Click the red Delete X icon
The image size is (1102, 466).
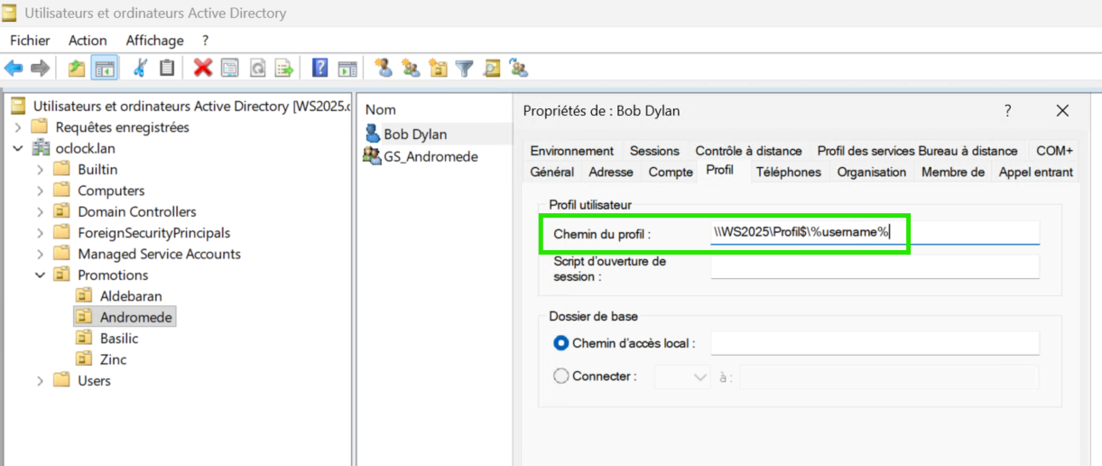tap(203, 68)
